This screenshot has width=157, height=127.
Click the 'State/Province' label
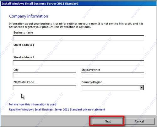[x=91, y=70]
